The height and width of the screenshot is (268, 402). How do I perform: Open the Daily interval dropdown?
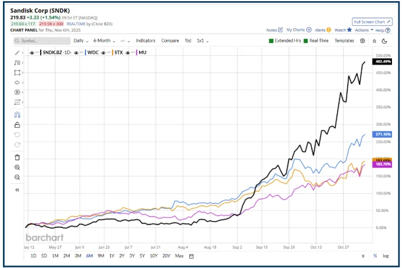pyautogui.click(x=81, y=41)
